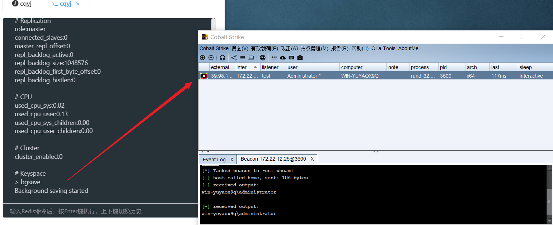The height and width of the screenshot is (225, 553).
Task: Open screenshots via the camera icon
Action: click(300, 58)
